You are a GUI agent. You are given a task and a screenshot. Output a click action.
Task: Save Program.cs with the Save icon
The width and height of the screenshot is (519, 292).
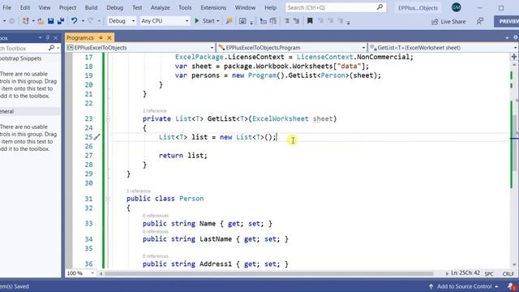50,21
